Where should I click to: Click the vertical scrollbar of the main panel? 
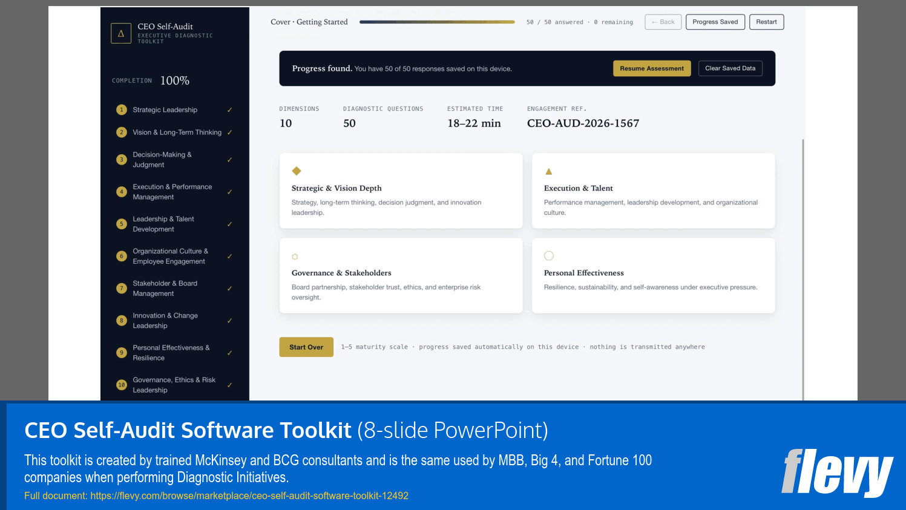coord(803,269)
